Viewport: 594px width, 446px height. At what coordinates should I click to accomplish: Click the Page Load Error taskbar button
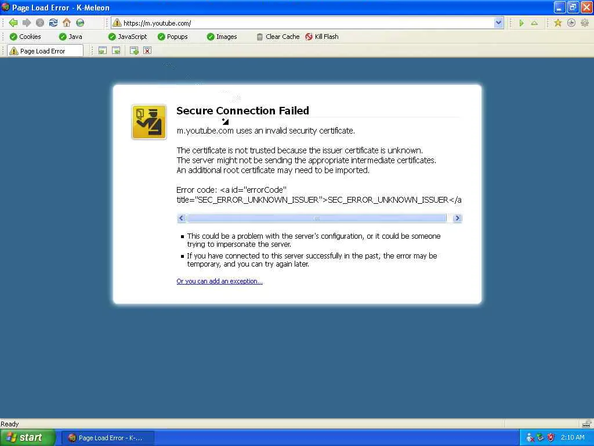107,438
